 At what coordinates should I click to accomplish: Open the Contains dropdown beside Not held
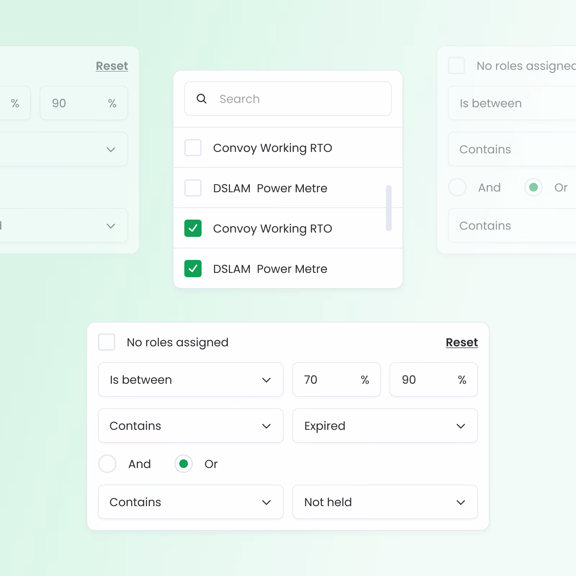pos(191,502)
